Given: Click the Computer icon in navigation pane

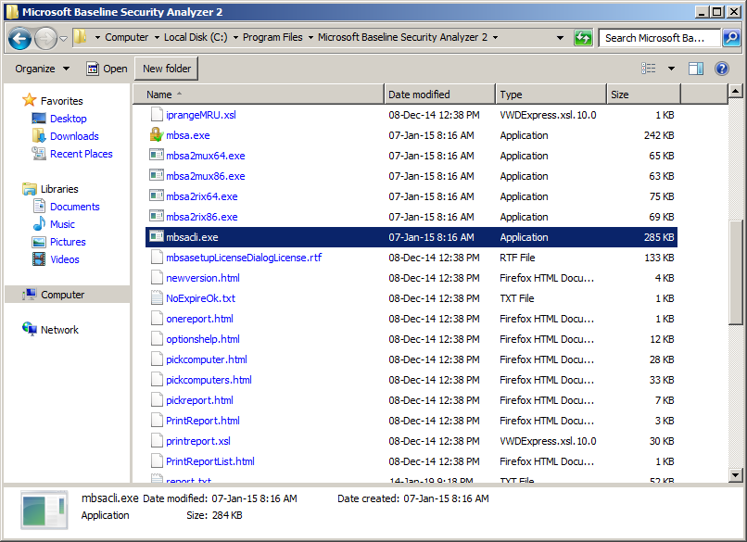Looking at the screenshot, I should click(30, 295).
